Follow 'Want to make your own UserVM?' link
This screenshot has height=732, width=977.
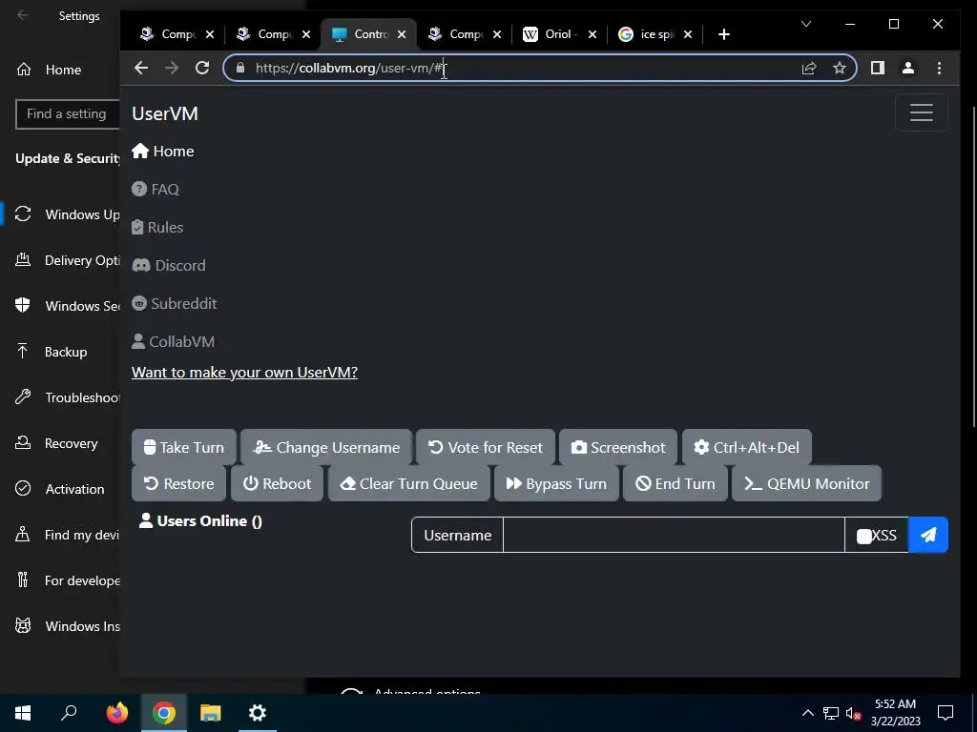(244, 373)
